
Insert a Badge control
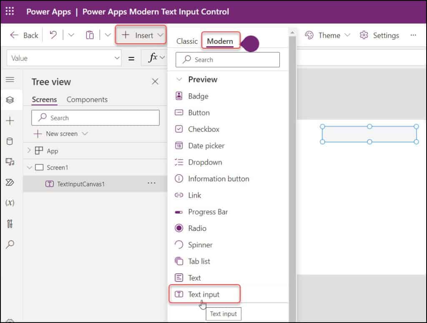click(x=198, y=96)
